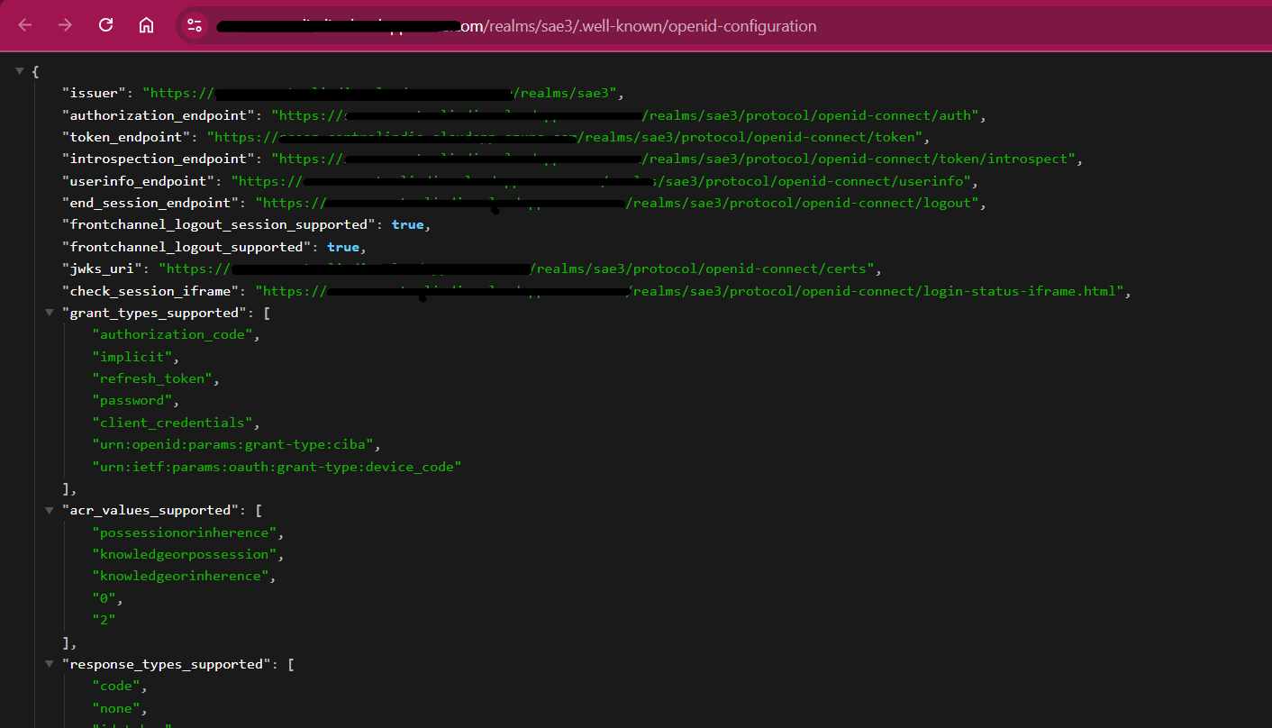Screen dimensions: 1272x728
Task: Click the browser back arrow
Action: (25, 25)
